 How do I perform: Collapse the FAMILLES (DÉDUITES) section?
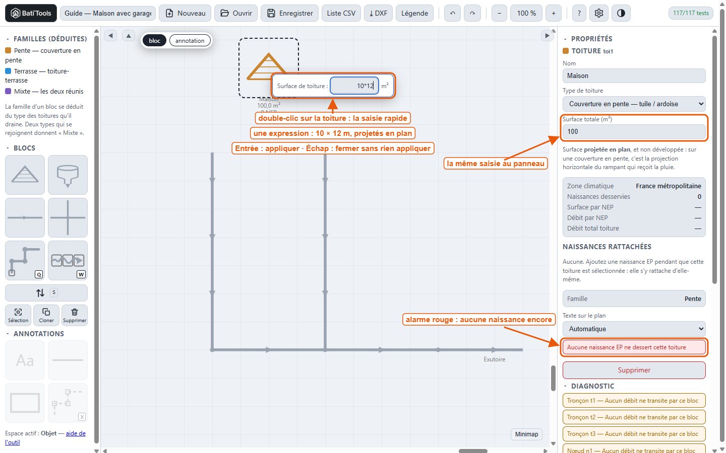pyautogui.click(x=46, y=39)
